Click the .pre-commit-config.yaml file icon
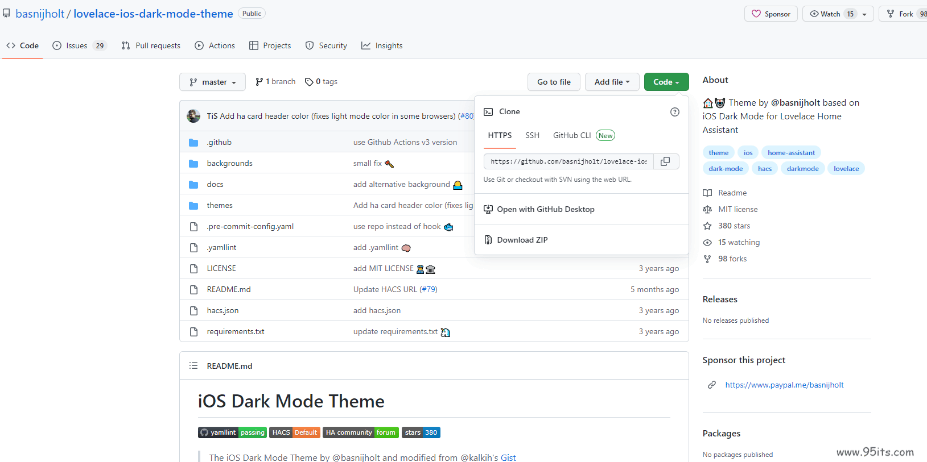927x462 pixels. tap(193, 227)
